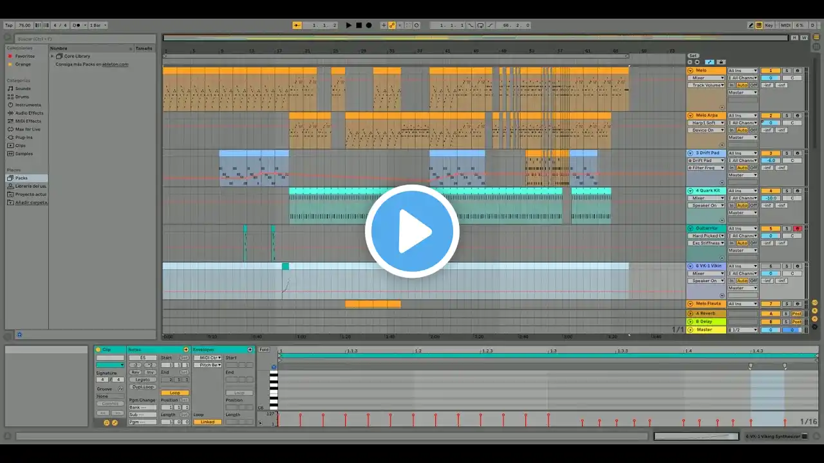Toggle the Computer MIDI Keyboard icon
This screenshot has height=463, width=824.
(759, 25)
